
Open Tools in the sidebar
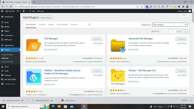pos(6,71)
